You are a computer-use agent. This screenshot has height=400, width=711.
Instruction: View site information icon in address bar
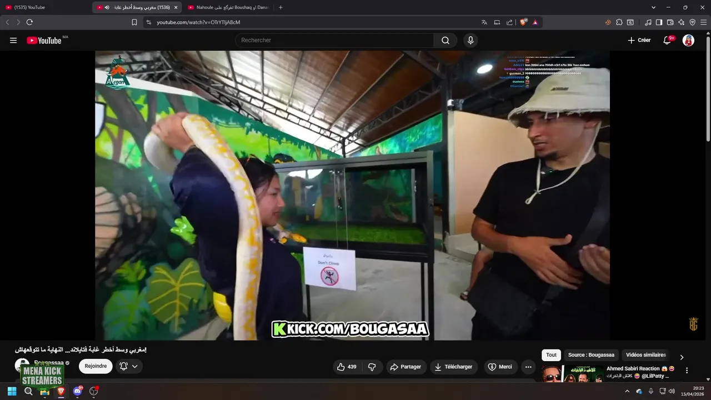tap(148, 22)
